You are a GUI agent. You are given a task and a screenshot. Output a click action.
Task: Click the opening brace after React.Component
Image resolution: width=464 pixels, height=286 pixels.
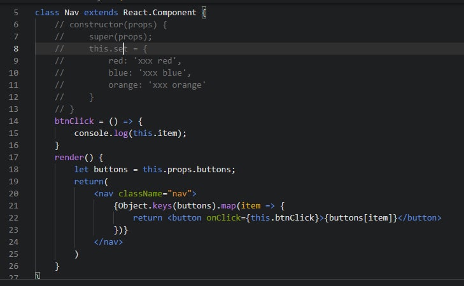click(204, 13)
